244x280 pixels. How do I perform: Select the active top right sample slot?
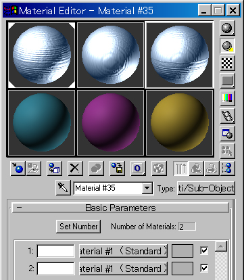(179, 55)
